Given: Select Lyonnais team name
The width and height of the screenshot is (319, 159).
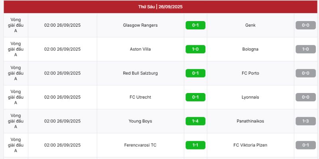Looking at the screenshot, I should pyautogui.click(x=250, y=97).
